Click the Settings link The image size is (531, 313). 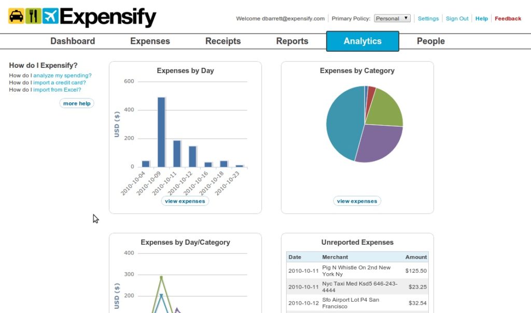[428, 19]
